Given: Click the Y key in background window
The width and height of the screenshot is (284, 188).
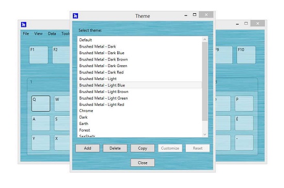Looking at the screenshot, I should pyautogui.click(x=41, y=143).
